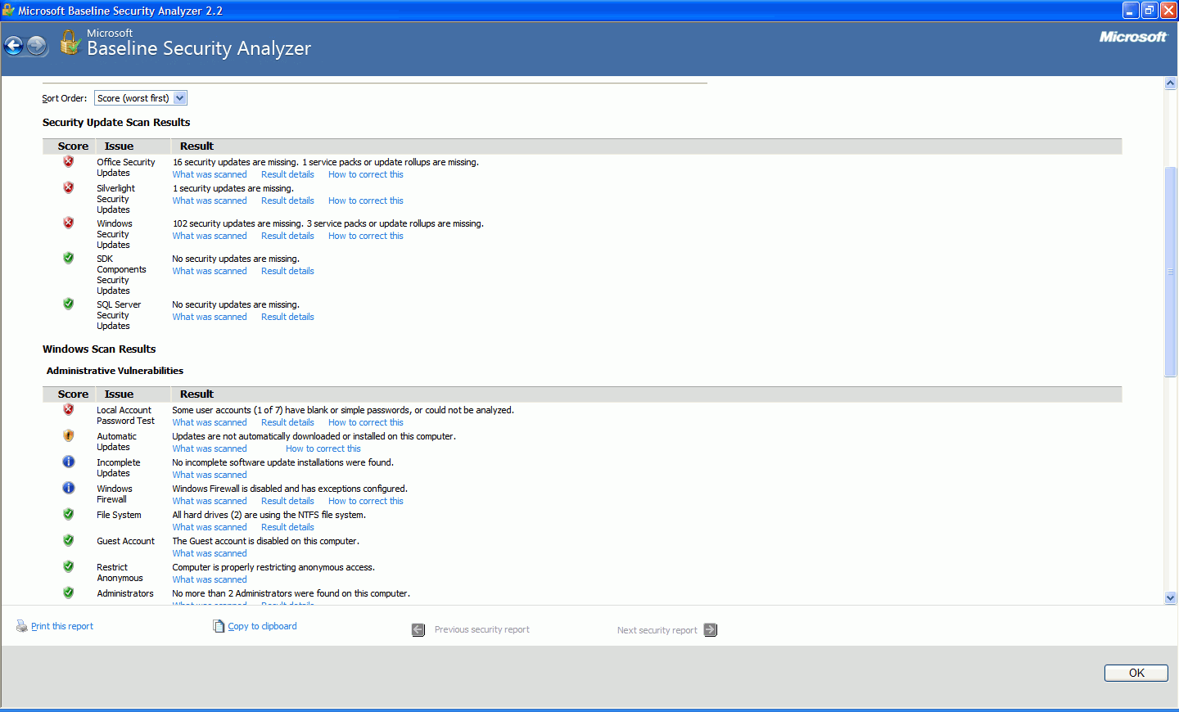
Task: Click green check icon for Restrict Anonymous
Action: (x=69, y=566)
